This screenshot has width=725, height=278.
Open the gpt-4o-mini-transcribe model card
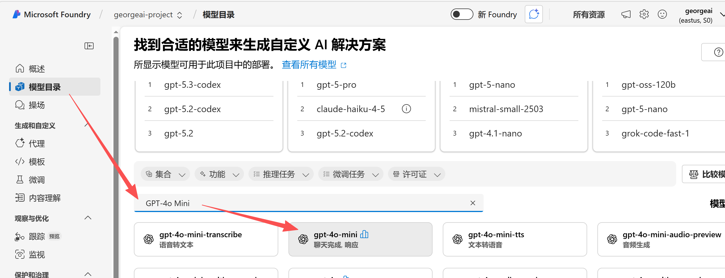206,239
